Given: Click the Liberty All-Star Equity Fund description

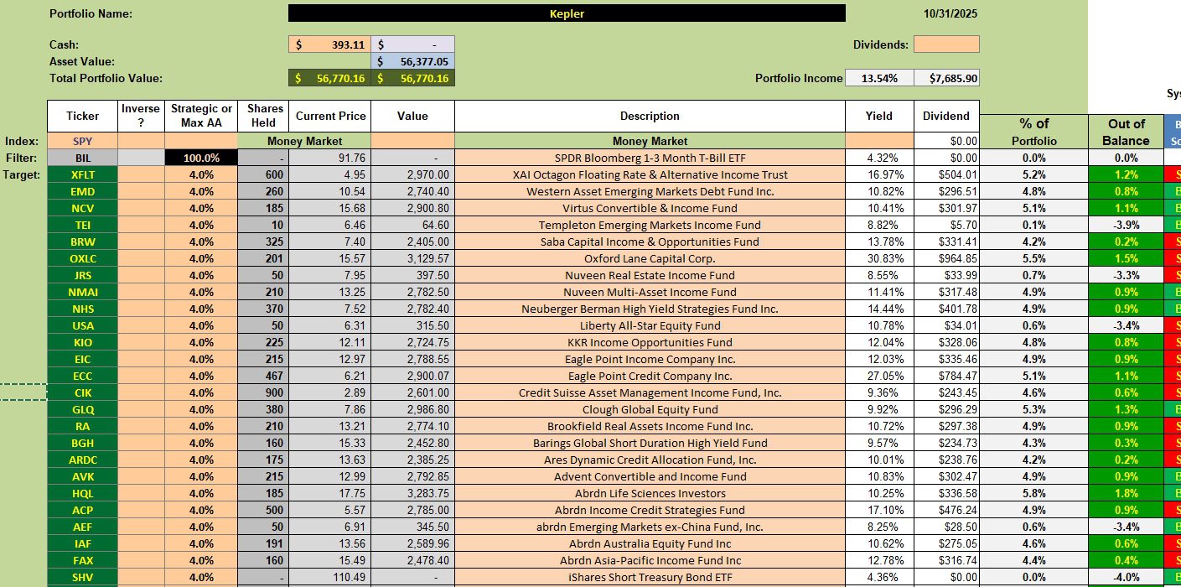Looking at the screenshot, I should 650,325.
